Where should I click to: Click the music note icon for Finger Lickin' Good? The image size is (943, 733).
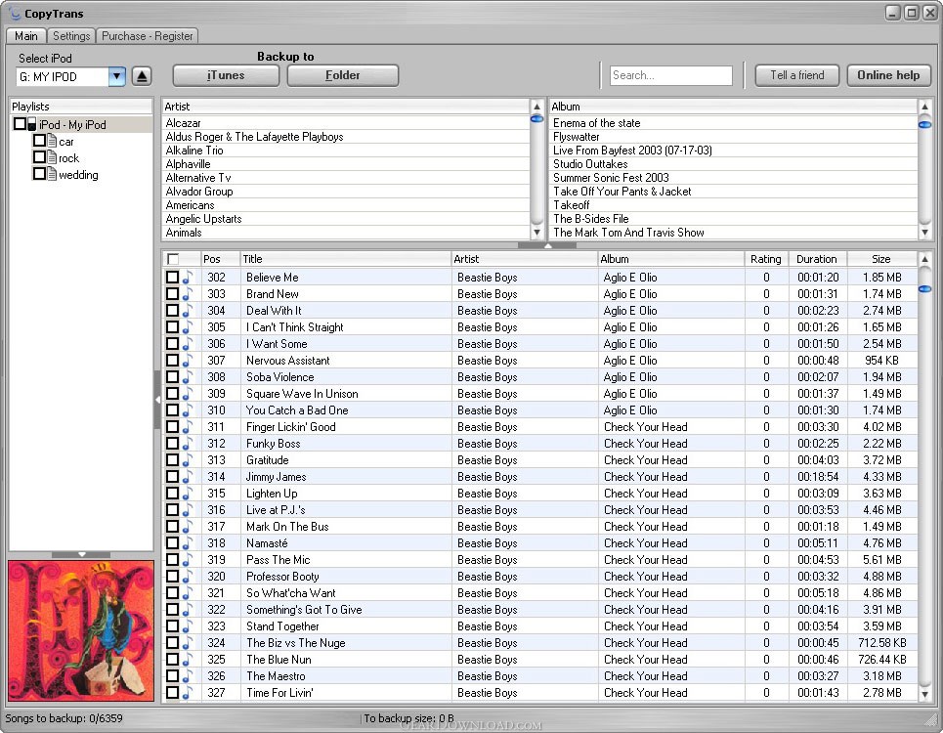pyautogui.click(x=188, y=427)
